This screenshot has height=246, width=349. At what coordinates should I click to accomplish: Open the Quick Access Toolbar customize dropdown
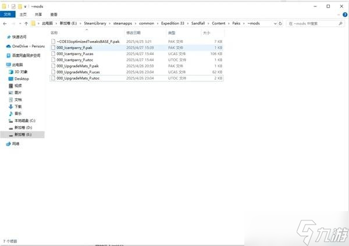pyautogui.click(x=26, y=6)
